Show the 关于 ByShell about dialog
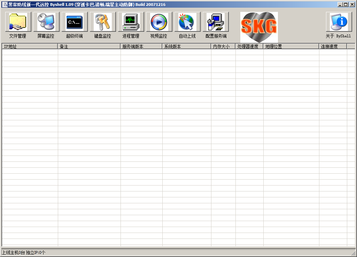This screenshot has height=257, width=357. tap(339, 22)
